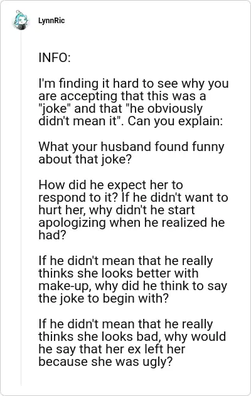Click the line "apologizing when he realized he"
The height and width of the screenshot is (396, 251).
coord(132,223)
